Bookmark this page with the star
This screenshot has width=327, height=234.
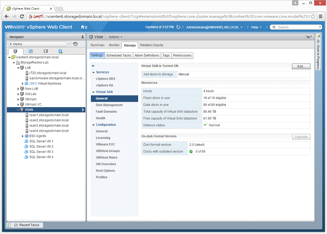[313, 17]
